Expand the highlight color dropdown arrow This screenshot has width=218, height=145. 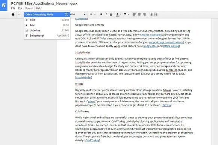(128, 14)
